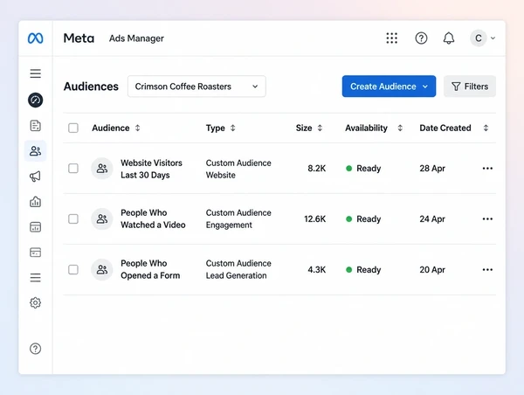Open more options for the 20 Apr row
The height and width of the screenshot is (395, 524).
click(x=487, y=269)
